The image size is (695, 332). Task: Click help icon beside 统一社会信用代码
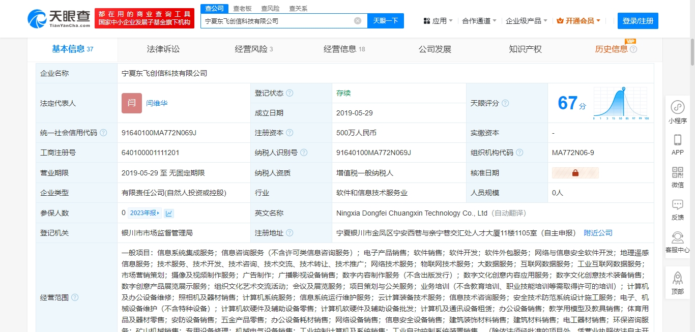(103, 133)
